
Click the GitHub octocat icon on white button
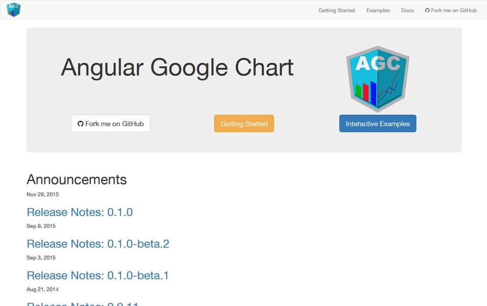click(x=81, y=124)
